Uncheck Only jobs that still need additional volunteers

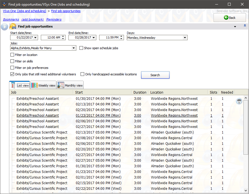pyautogui.click(x=12, y=74)
